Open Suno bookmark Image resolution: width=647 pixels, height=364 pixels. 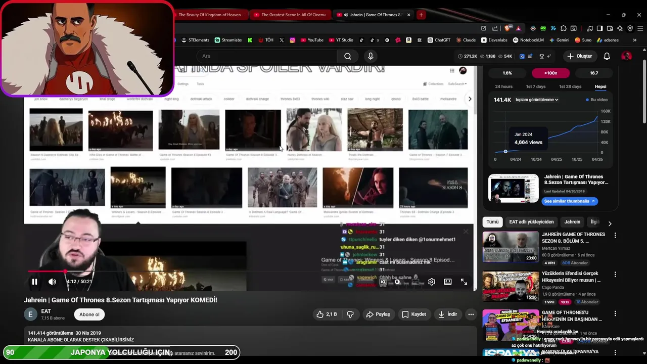click(x=583, y=40)
